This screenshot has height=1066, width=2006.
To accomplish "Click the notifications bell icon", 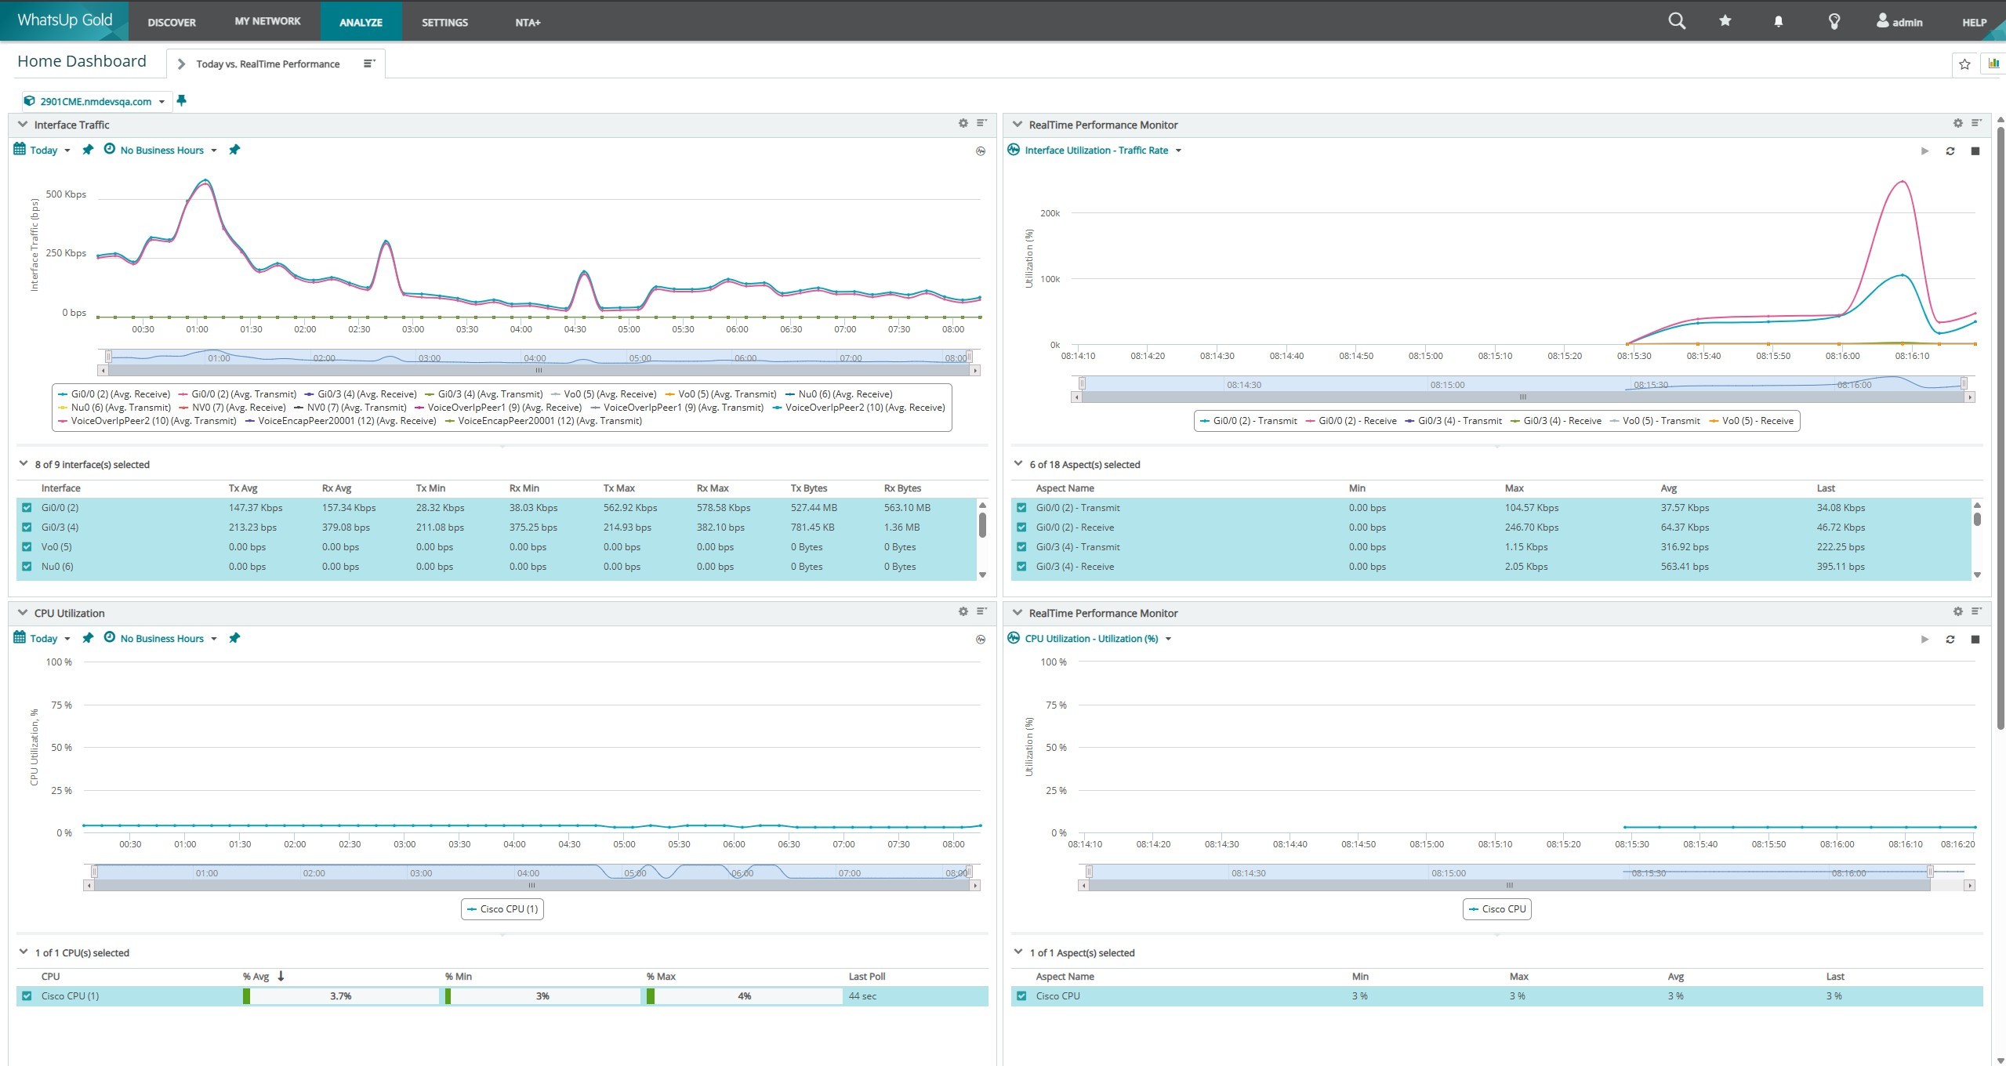I will (x=1778, y=22).
